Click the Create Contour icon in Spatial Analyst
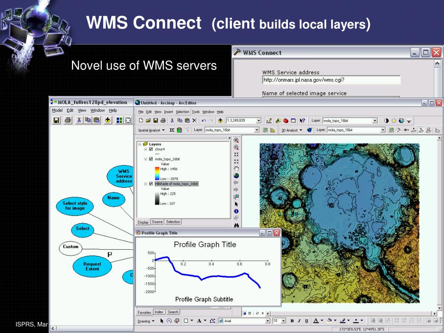 click(x=265, y=130)
